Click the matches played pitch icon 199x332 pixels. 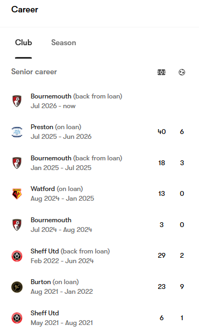click(161, 72)
